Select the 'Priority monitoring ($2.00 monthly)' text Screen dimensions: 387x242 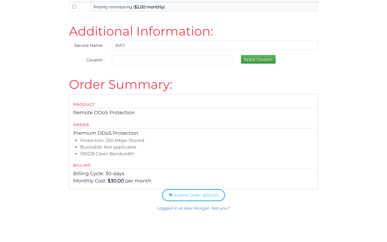click(x=129, y=7)
